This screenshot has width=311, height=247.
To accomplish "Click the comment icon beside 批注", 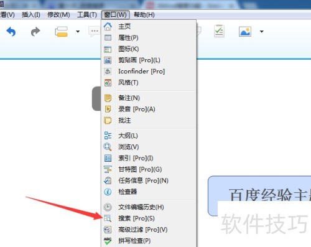I will click(108, 121).
